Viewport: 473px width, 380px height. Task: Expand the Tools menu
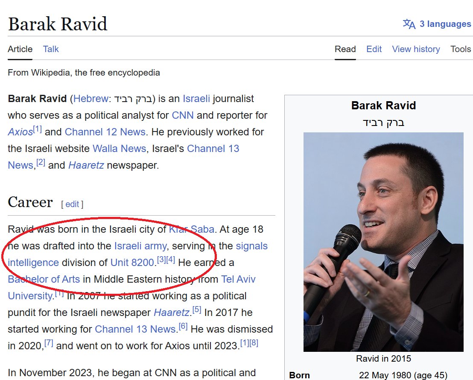pyautogui.click(x=460, y=49)
